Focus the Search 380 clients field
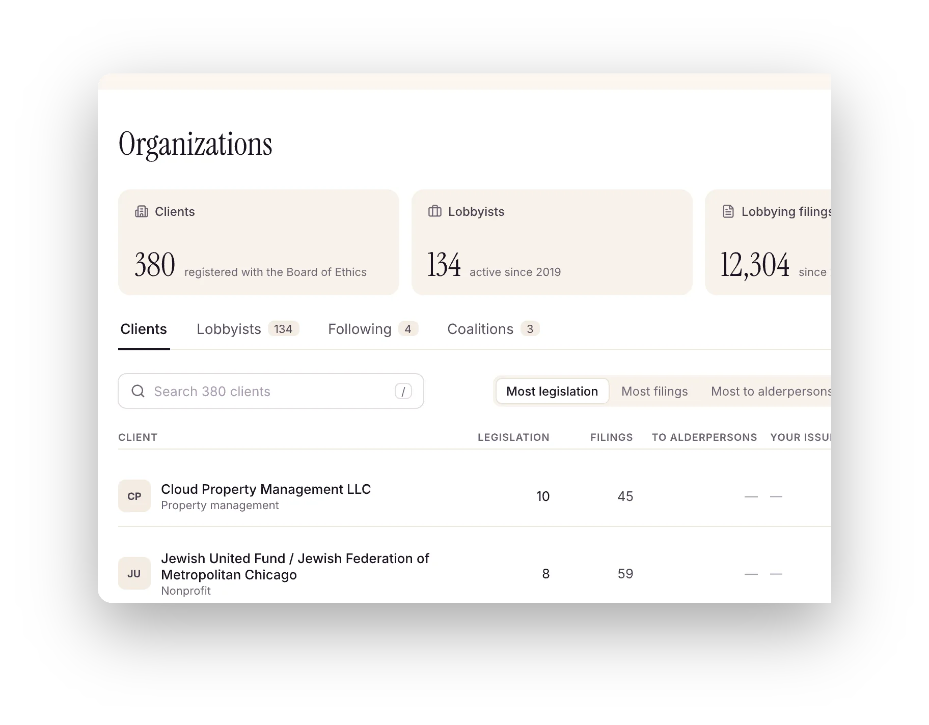The height and width of the screenshot is (725, 929). coord(271,391)
